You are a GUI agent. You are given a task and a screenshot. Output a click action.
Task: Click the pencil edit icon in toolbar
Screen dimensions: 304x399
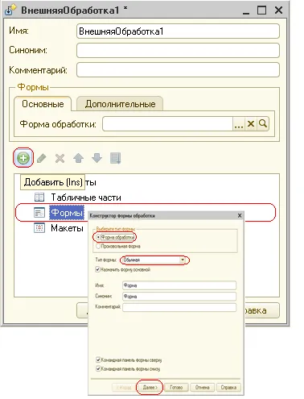click(x=41, y=158)
